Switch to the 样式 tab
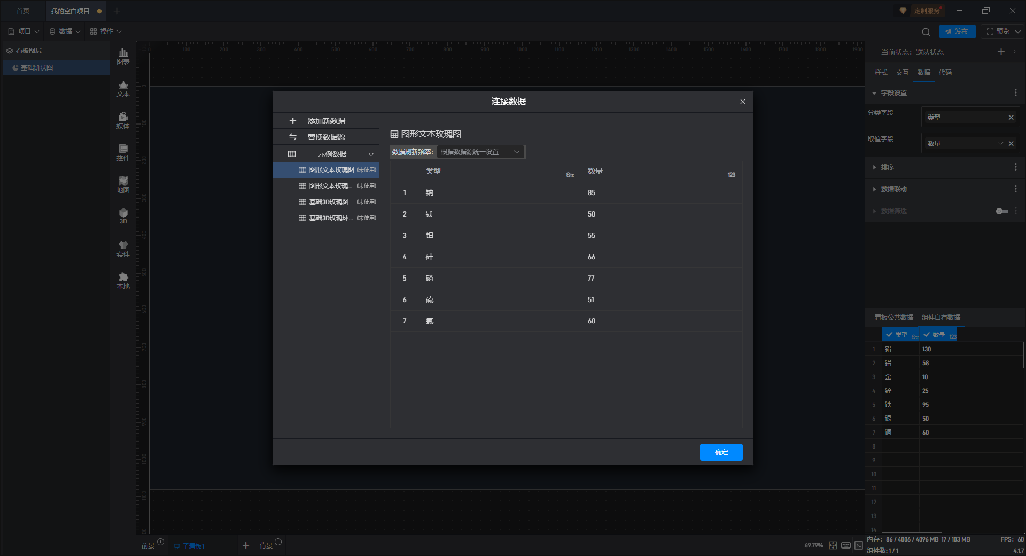Screen dimensions: 1026x556 coord(881,73)
